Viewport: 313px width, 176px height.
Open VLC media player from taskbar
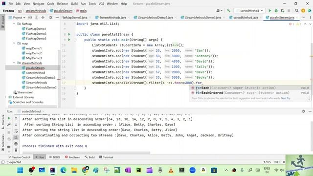[171, 170]
